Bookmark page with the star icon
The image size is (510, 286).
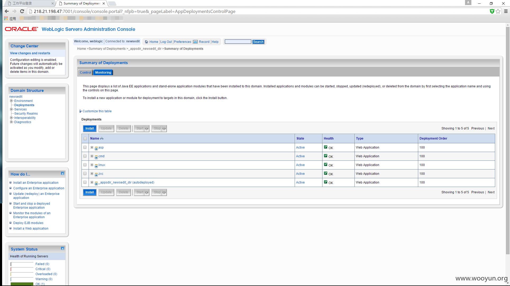[x=498, y=11]
